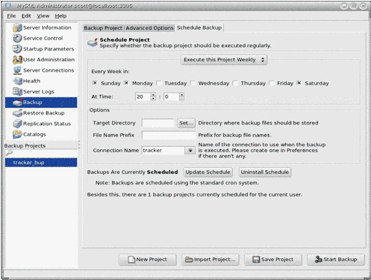
Task: Select the Health monitor icon
Action: 17,81
